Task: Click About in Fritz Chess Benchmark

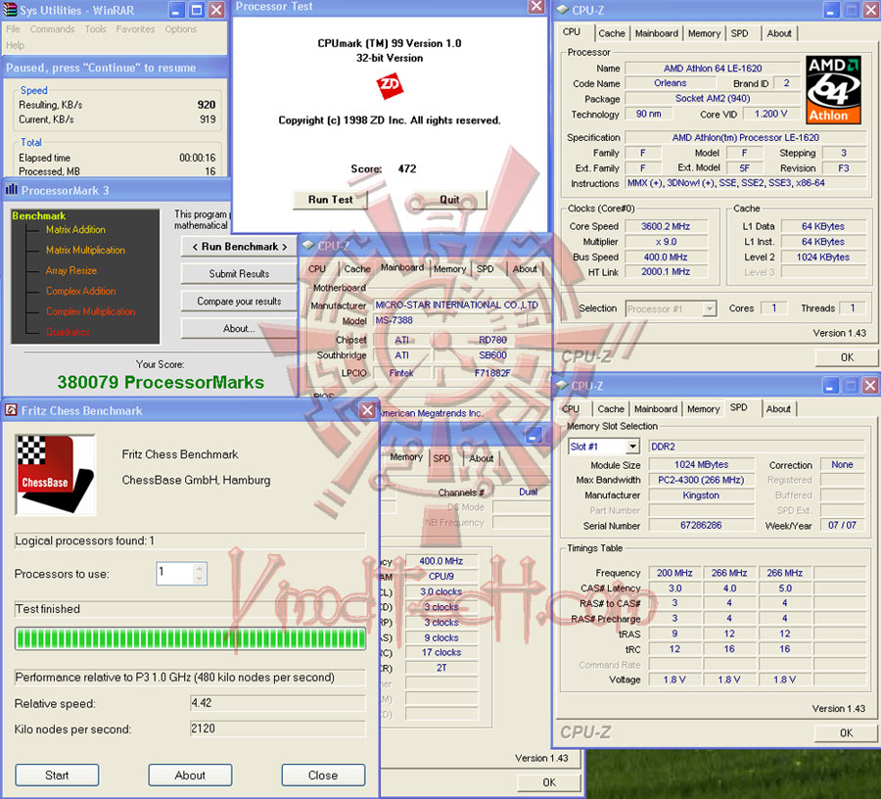Action: click(190, 775)
